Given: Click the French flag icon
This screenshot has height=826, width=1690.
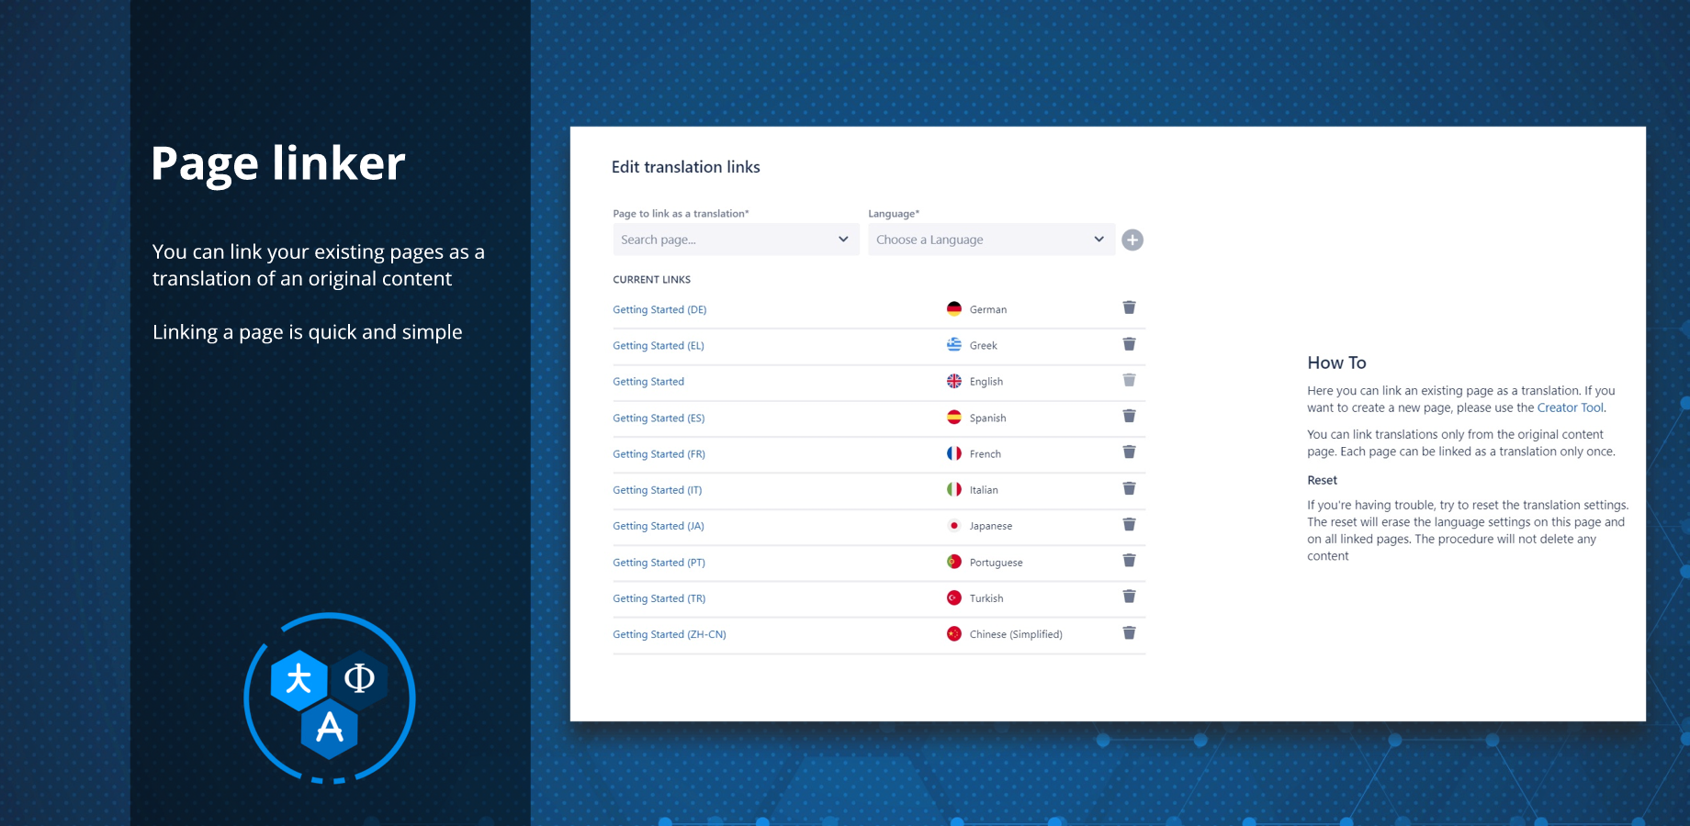Looking at the screenshot, I should point(954,453).
